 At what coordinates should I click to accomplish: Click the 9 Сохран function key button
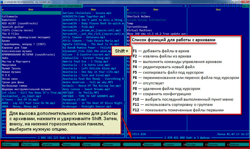(172, 145)
